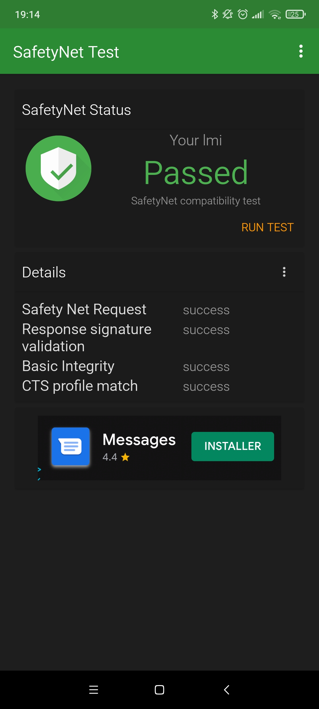Viewport: 319px width, 709px height.
Task: Tap the back navigation arrow
Action: tap(226, 690)
